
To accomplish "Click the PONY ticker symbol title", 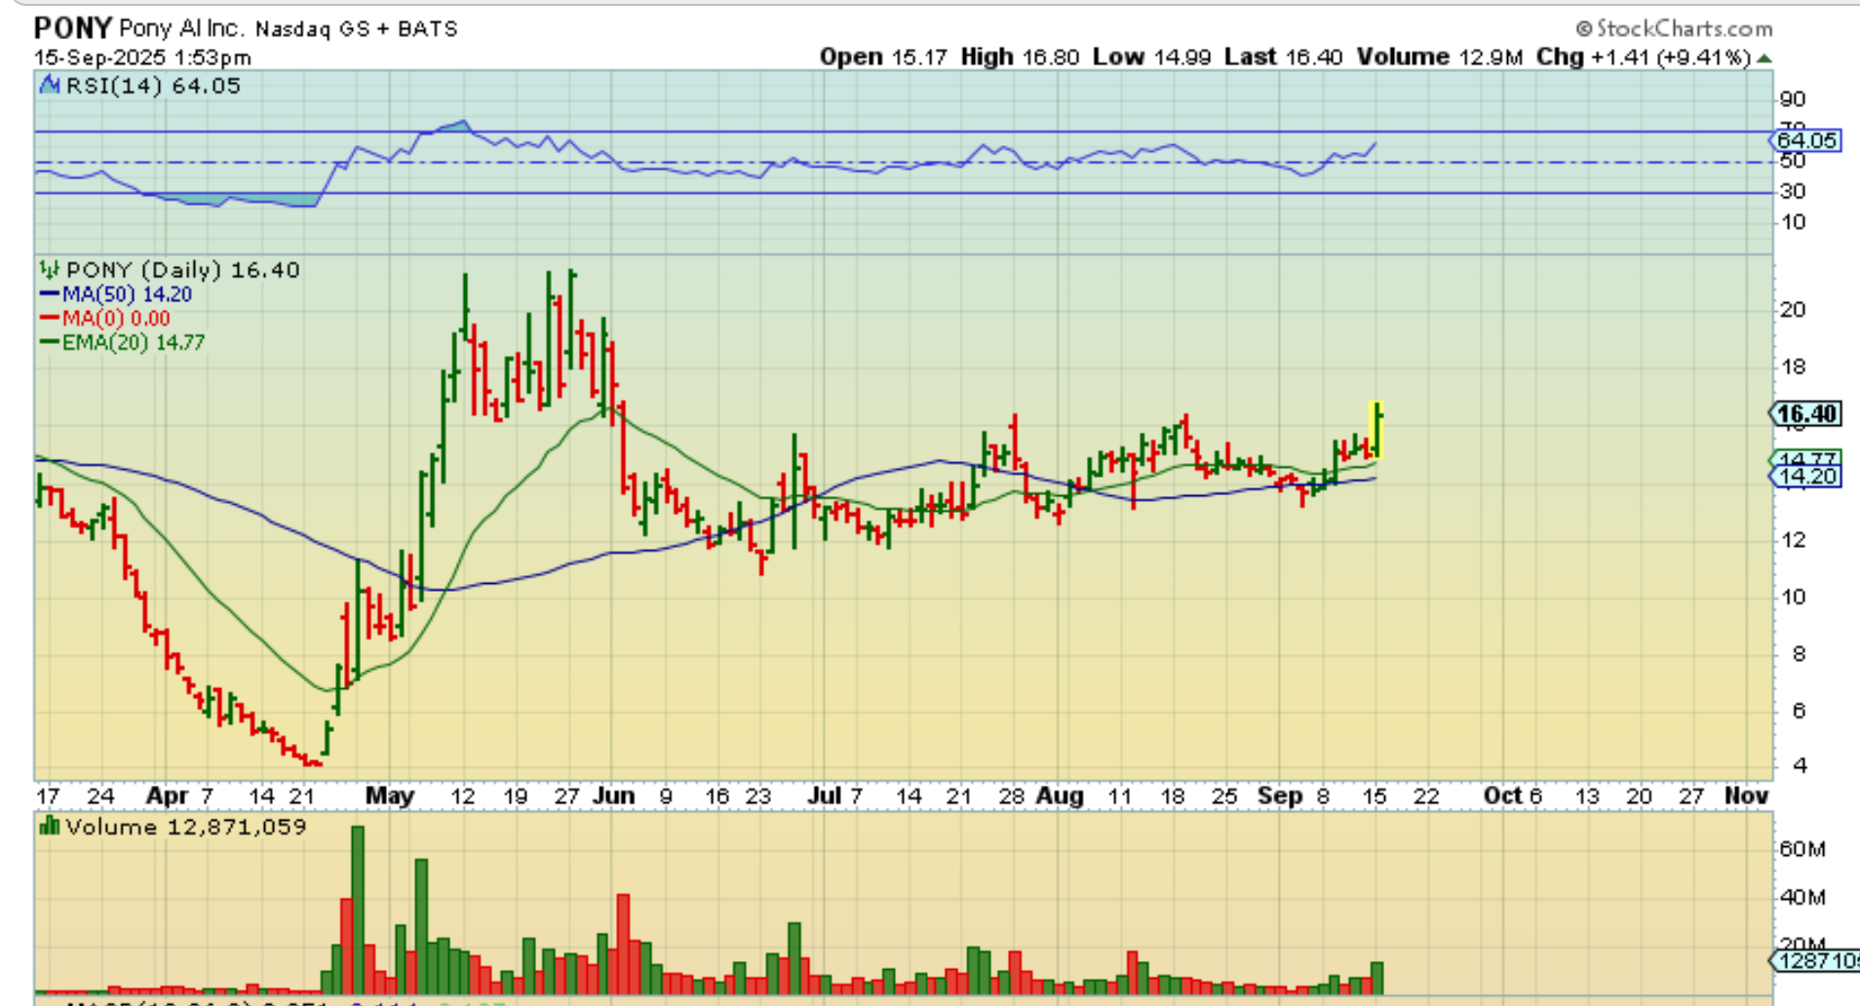I will [x=73, y=27].
